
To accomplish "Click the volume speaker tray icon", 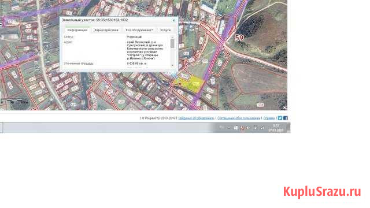I will 248,128.
